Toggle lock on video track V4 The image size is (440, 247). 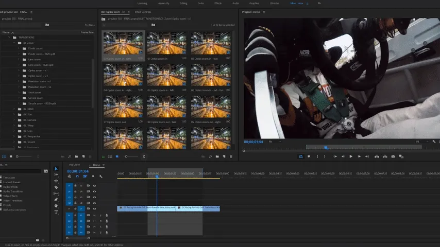click(x=75, y=191)
